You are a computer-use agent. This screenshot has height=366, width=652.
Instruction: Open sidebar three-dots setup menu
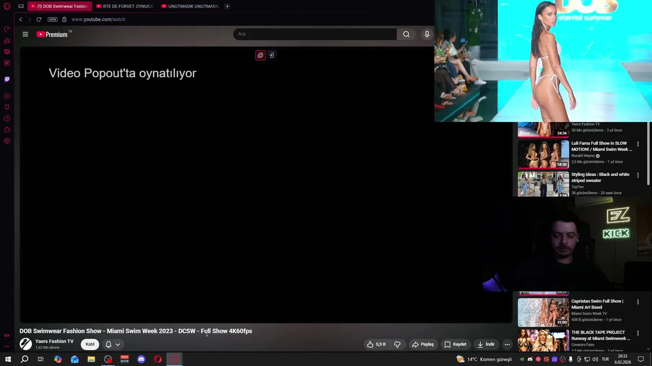click(x=7, y=346)
